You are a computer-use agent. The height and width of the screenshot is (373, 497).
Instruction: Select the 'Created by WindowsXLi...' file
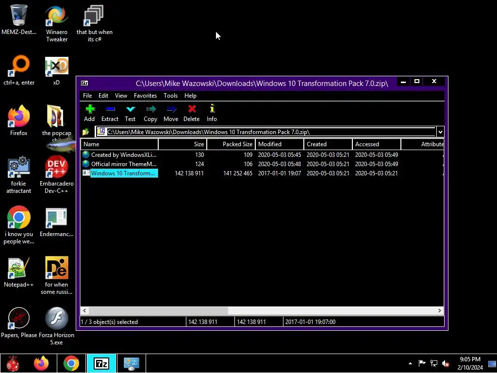coord(124,155)
